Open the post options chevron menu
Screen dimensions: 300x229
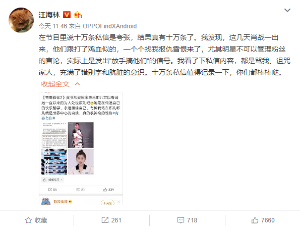287,10
